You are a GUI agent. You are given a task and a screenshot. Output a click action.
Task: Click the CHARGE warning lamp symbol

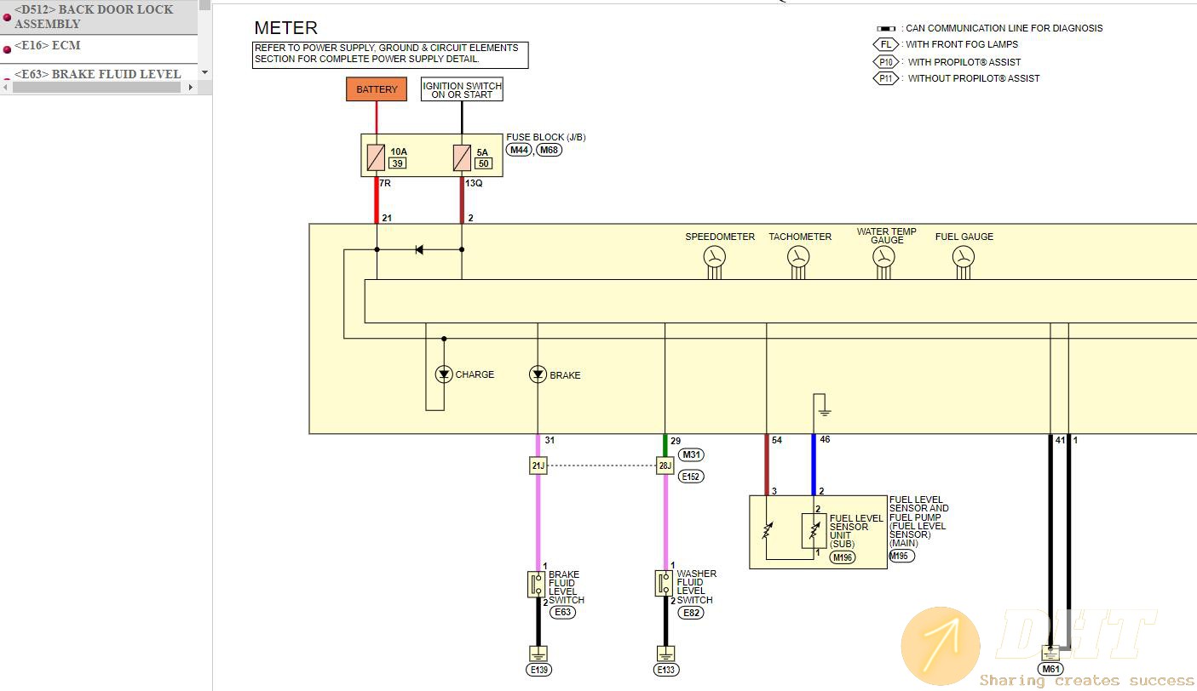pos(444,374)
